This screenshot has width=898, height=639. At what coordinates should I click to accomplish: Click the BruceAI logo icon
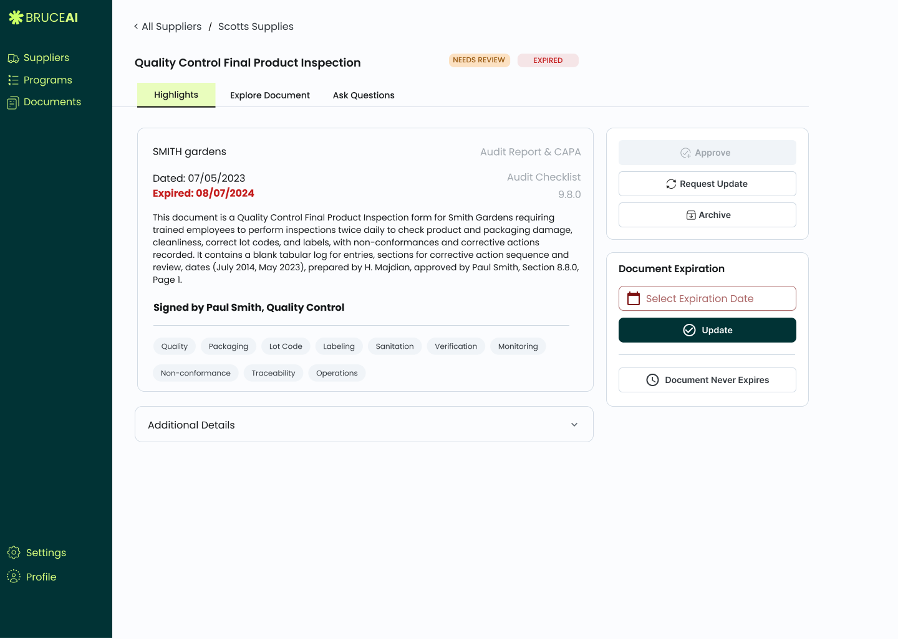[16, 17]
